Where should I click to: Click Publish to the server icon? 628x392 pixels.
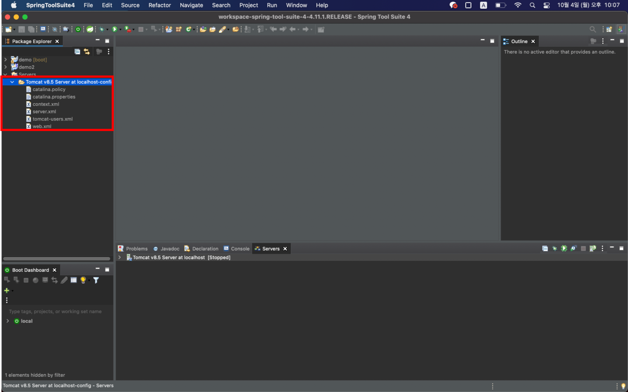pos(593,248)
